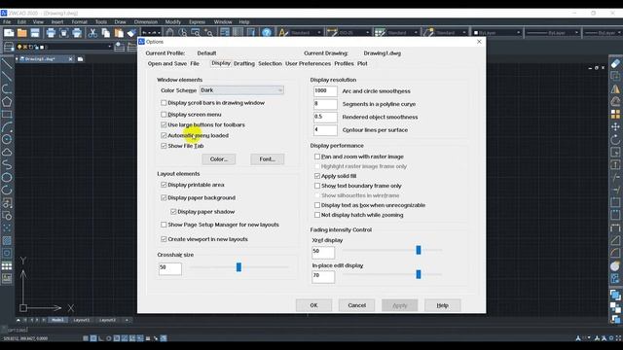Image resolution: width=623 pixels, height=350 pixels.
Task: Open the Color Scheme dropdown
Action: (241, 90)
